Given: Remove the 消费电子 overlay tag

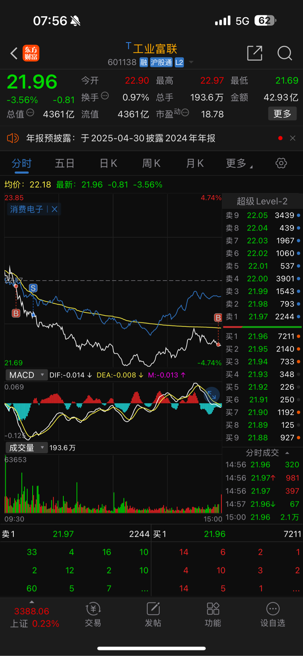Looking at the screenshot, I should click(54, 209).
